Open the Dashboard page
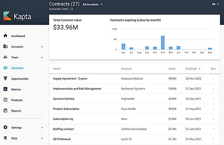 18,36
